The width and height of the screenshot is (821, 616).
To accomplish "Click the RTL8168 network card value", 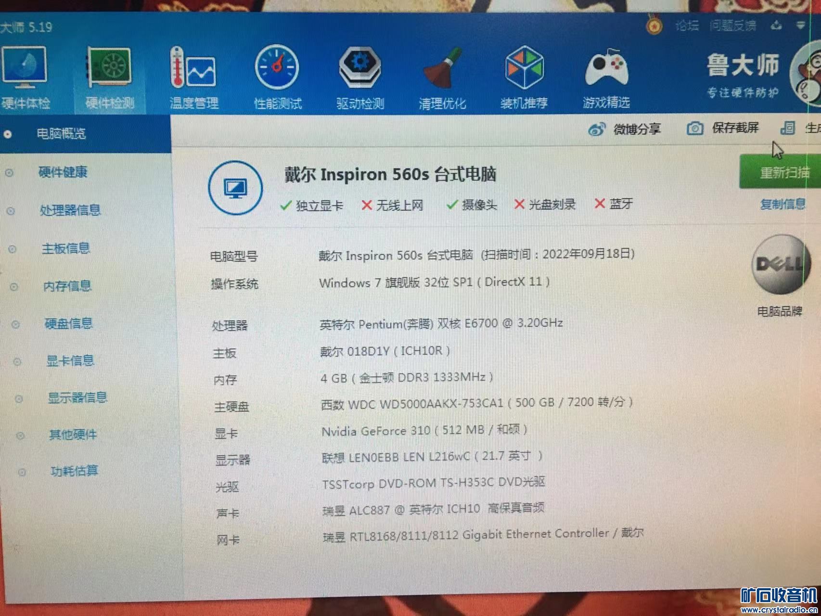I will coord(483,535).
